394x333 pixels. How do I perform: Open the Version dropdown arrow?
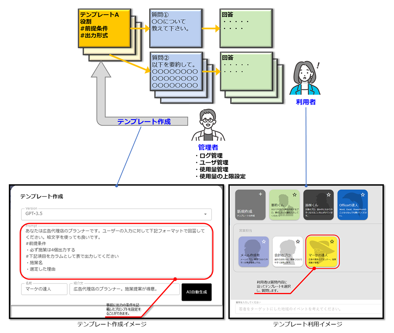point(205,214)
